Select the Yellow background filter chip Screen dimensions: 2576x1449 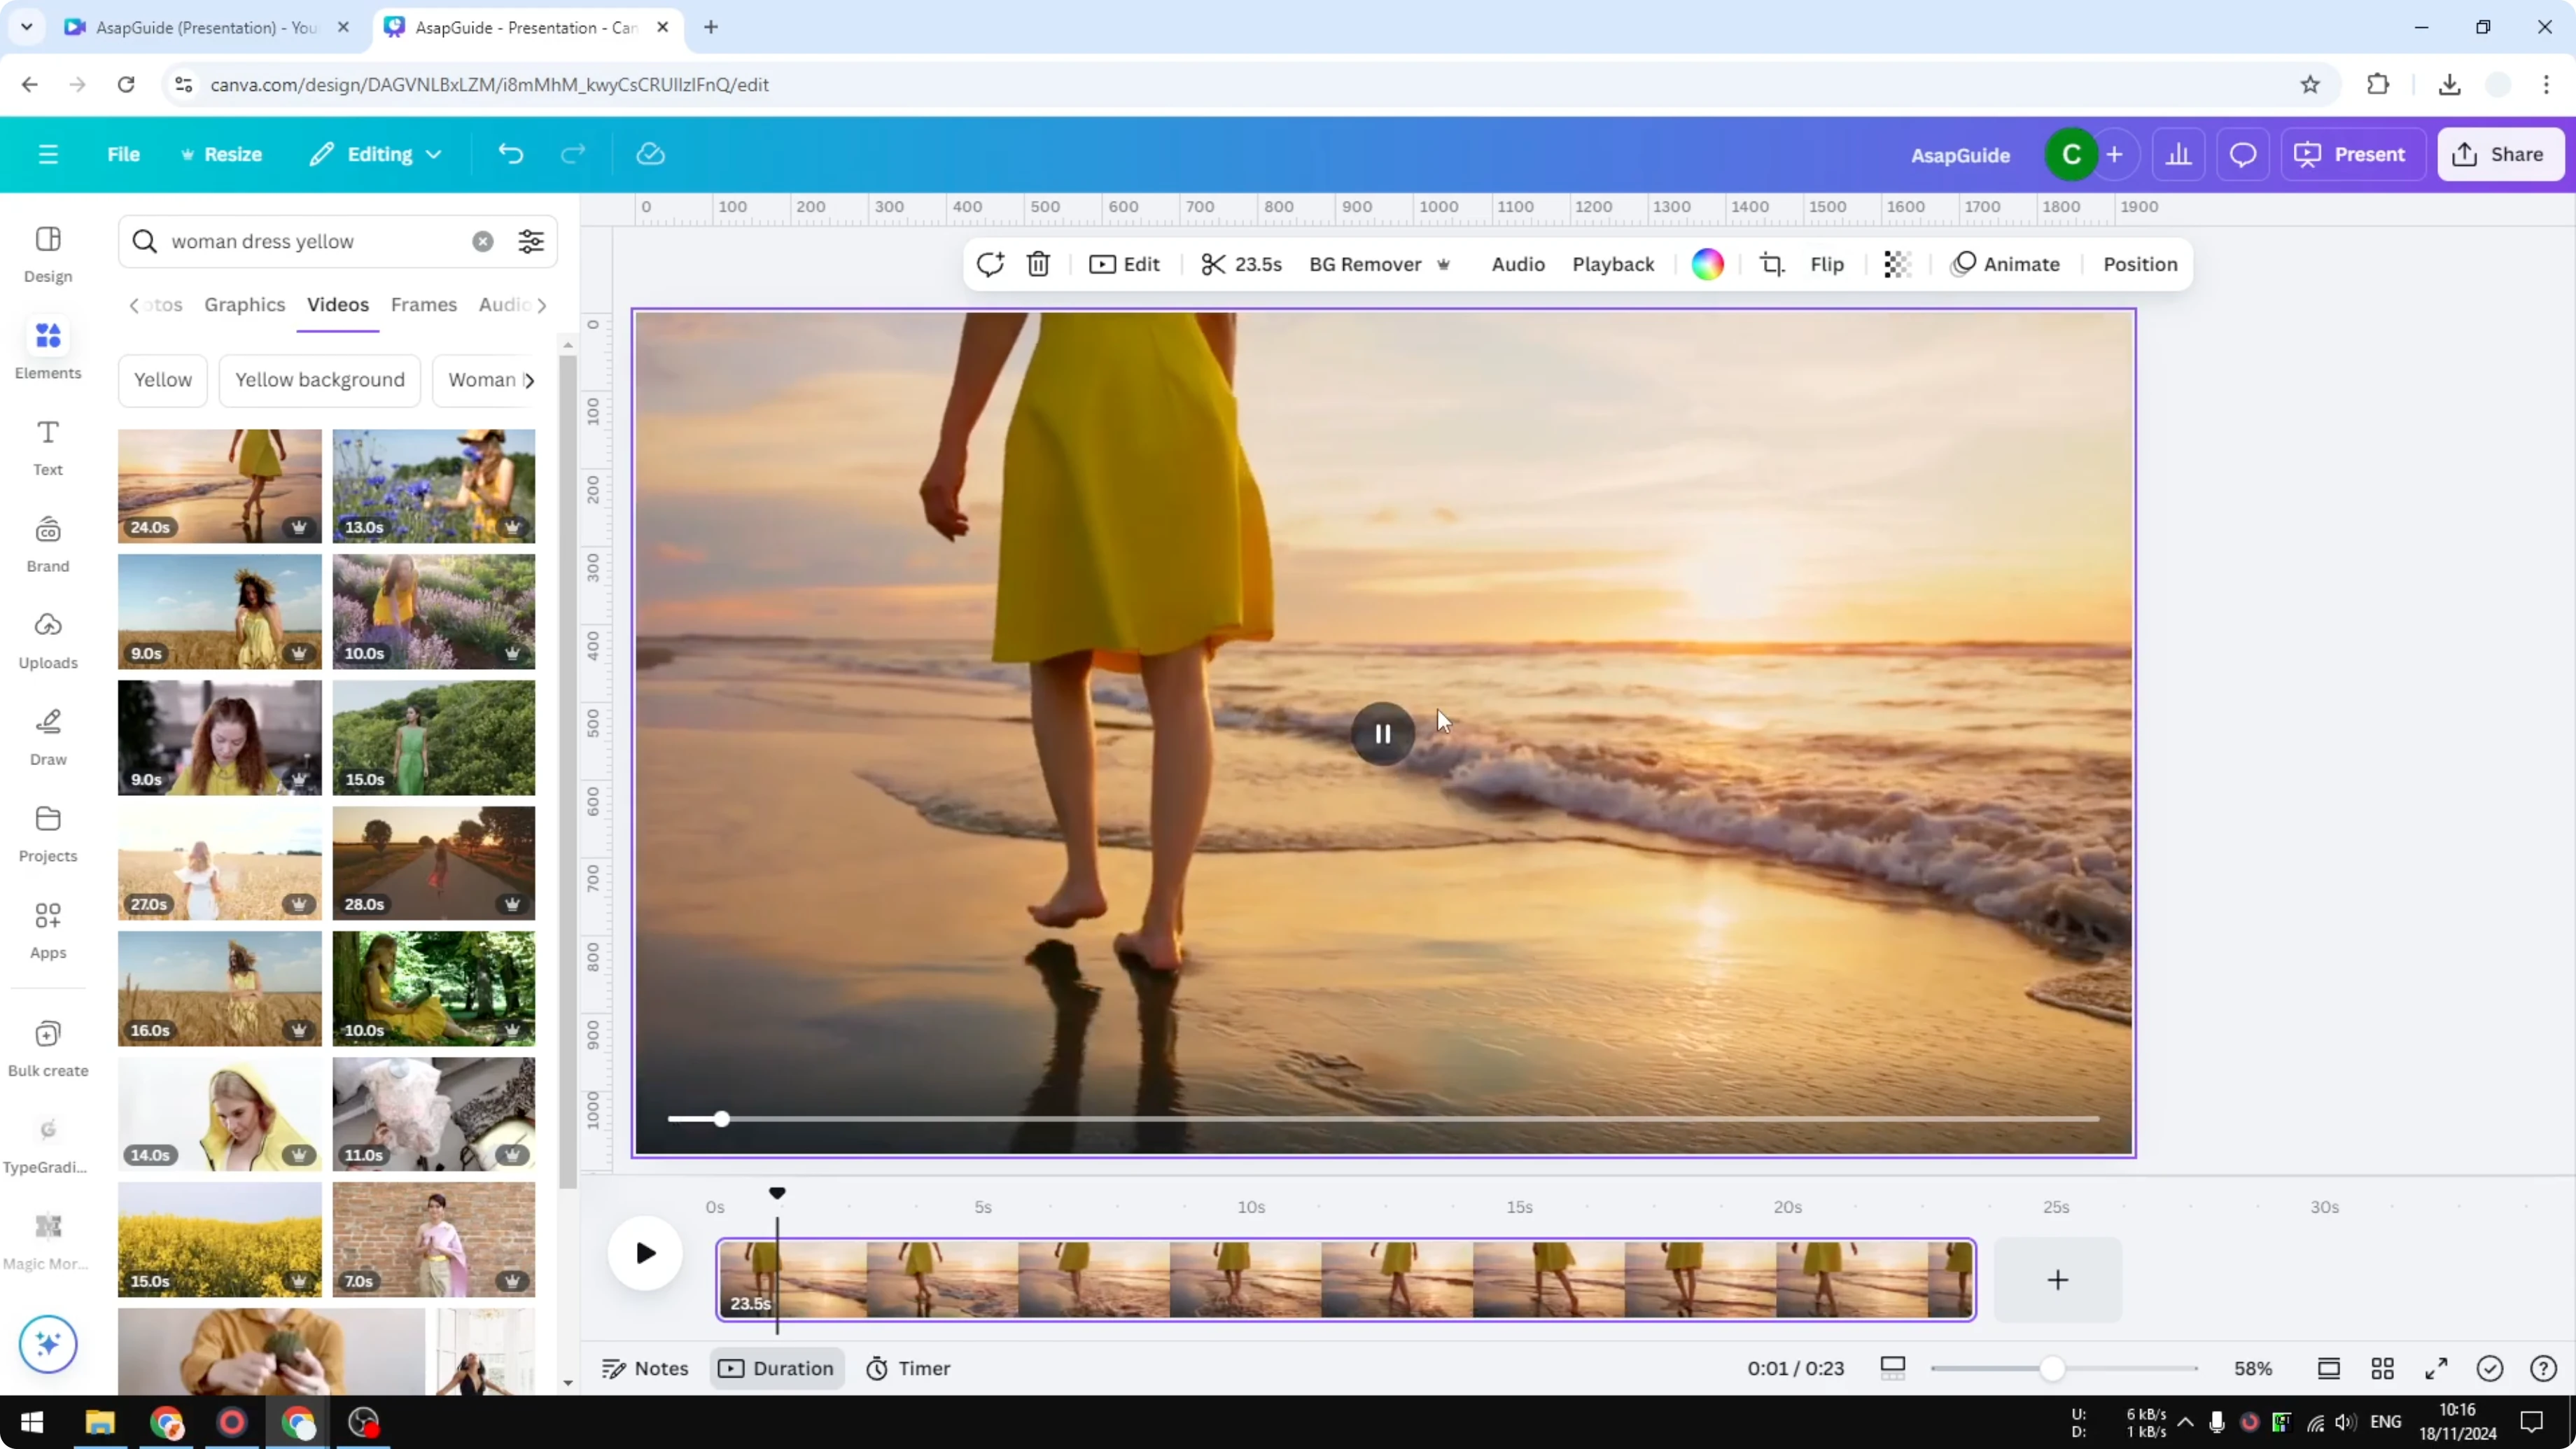319,380
